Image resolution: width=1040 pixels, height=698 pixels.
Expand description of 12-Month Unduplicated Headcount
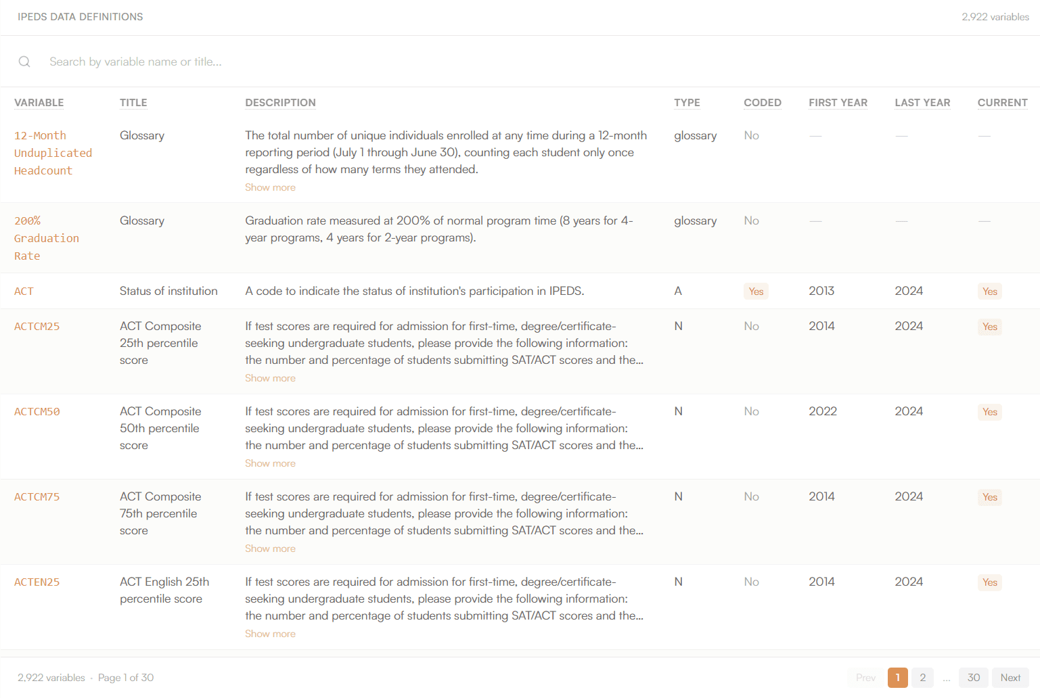[x=270, y=187]
